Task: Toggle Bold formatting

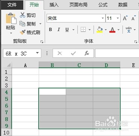Action: pos(50,30)
